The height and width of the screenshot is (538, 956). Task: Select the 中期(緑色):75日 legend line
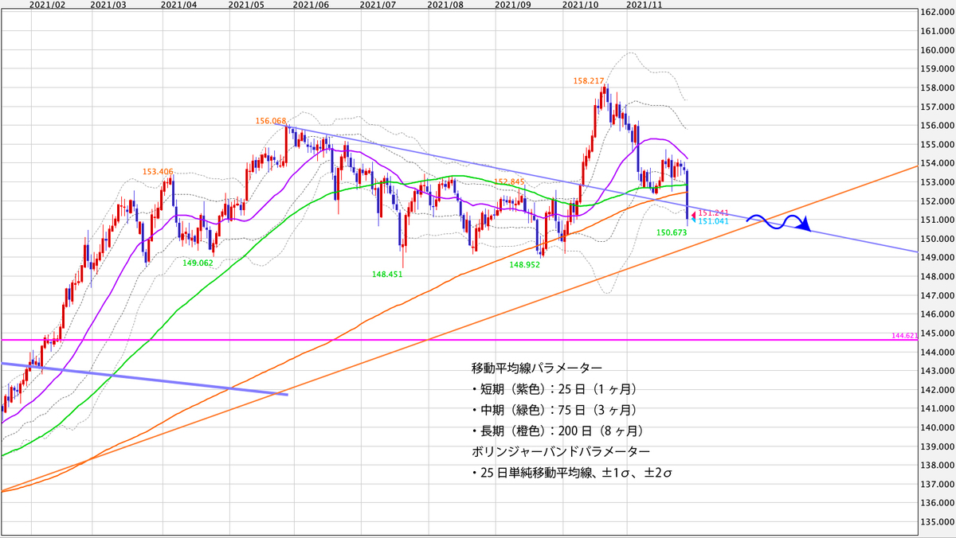tap(554, 411)
